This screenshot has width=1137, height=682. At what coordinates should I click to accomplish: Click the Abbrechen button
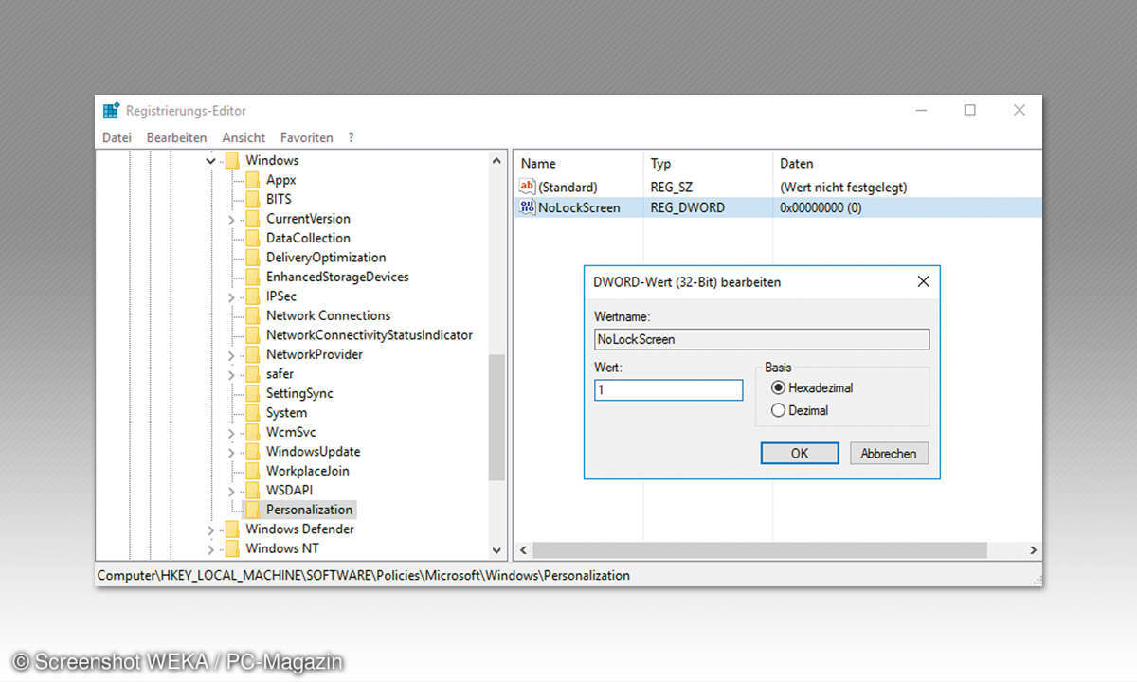click(889, 453)
